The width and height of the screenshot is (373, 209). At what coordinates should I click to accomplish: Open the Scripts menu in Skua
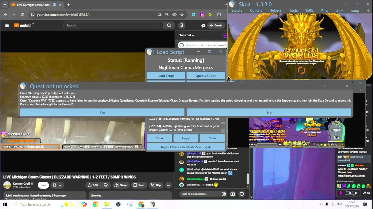(237, 10)
